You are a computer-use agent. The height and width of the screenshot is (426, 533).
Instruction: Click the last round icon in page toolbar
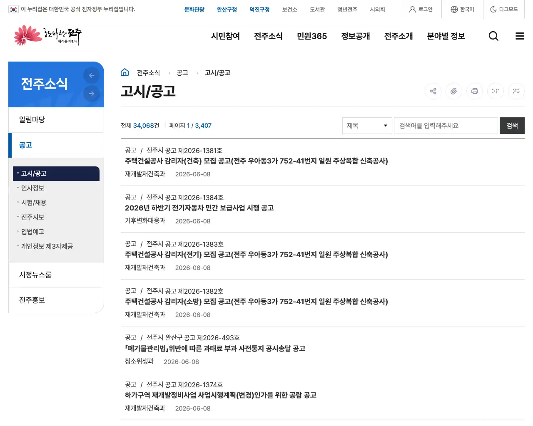(516, 91)
